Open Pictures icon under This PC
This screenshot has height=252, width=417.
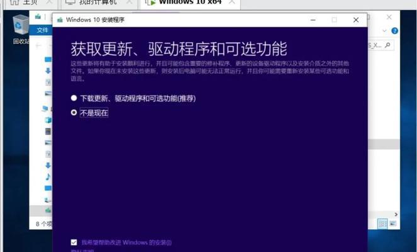(x=48, y=142)
